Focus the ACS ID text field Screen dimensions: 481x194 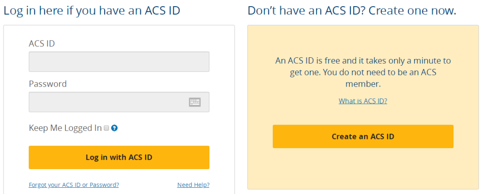click(x=119, y=62)
